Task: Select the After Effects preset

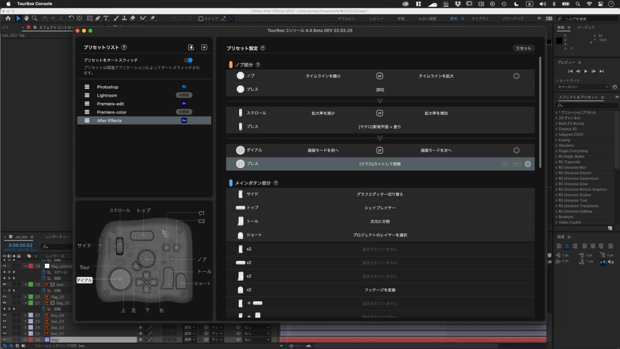Action: tap(144, 121)
